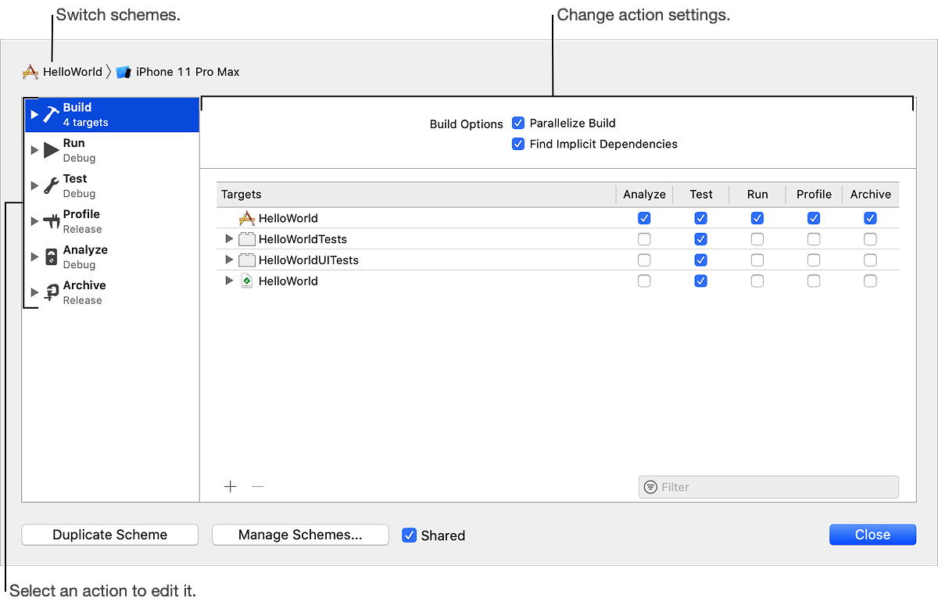Uncheck Run for the HelloWorld app target
938x605 pixels.
tap(757, 218)
